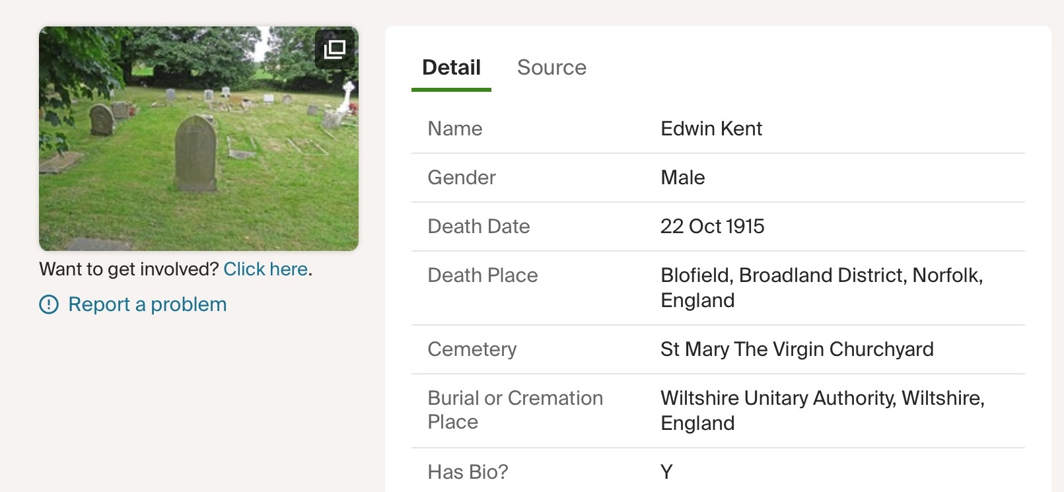Viewport: 1064px width, 492px height.
Task: Click the exclamation report icon
Action: pos(49,304)
